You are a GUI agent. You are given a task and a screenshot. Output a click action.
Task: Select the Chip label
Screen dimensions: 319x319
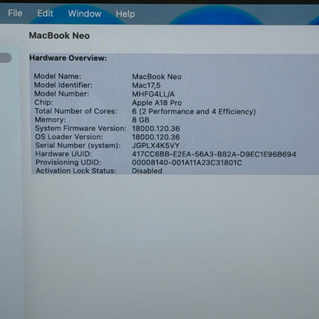44,102
